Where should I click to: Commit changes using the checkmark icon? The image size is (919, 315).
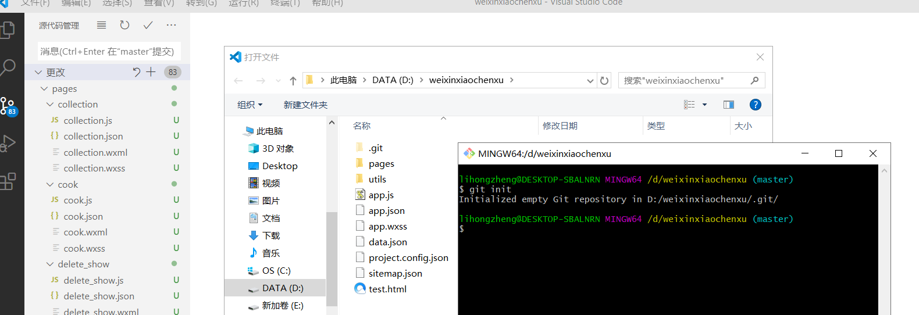[148, 25]
